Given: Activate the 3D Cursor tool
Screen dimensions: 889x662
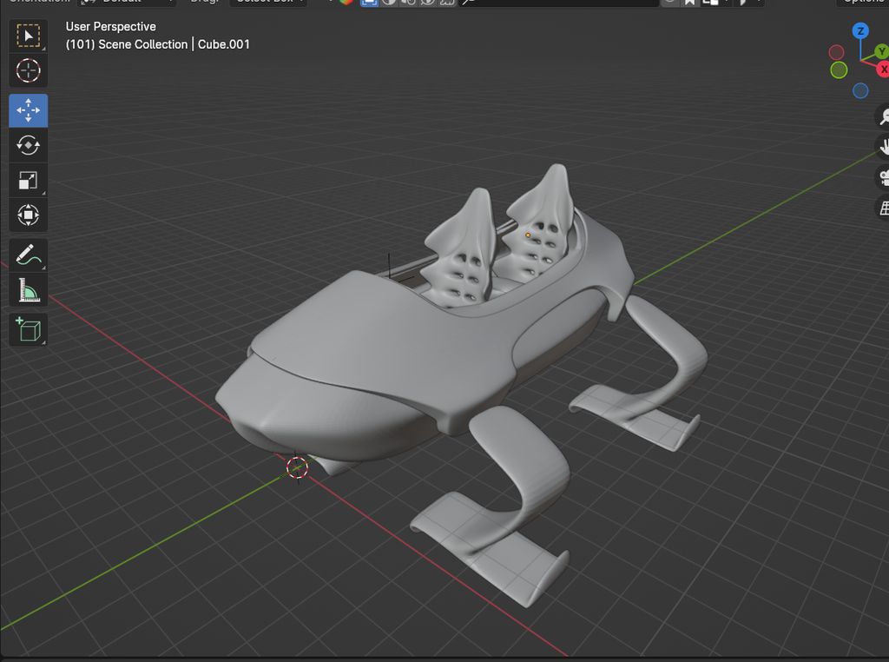Looking at the screenshot, I should [28, 71].
